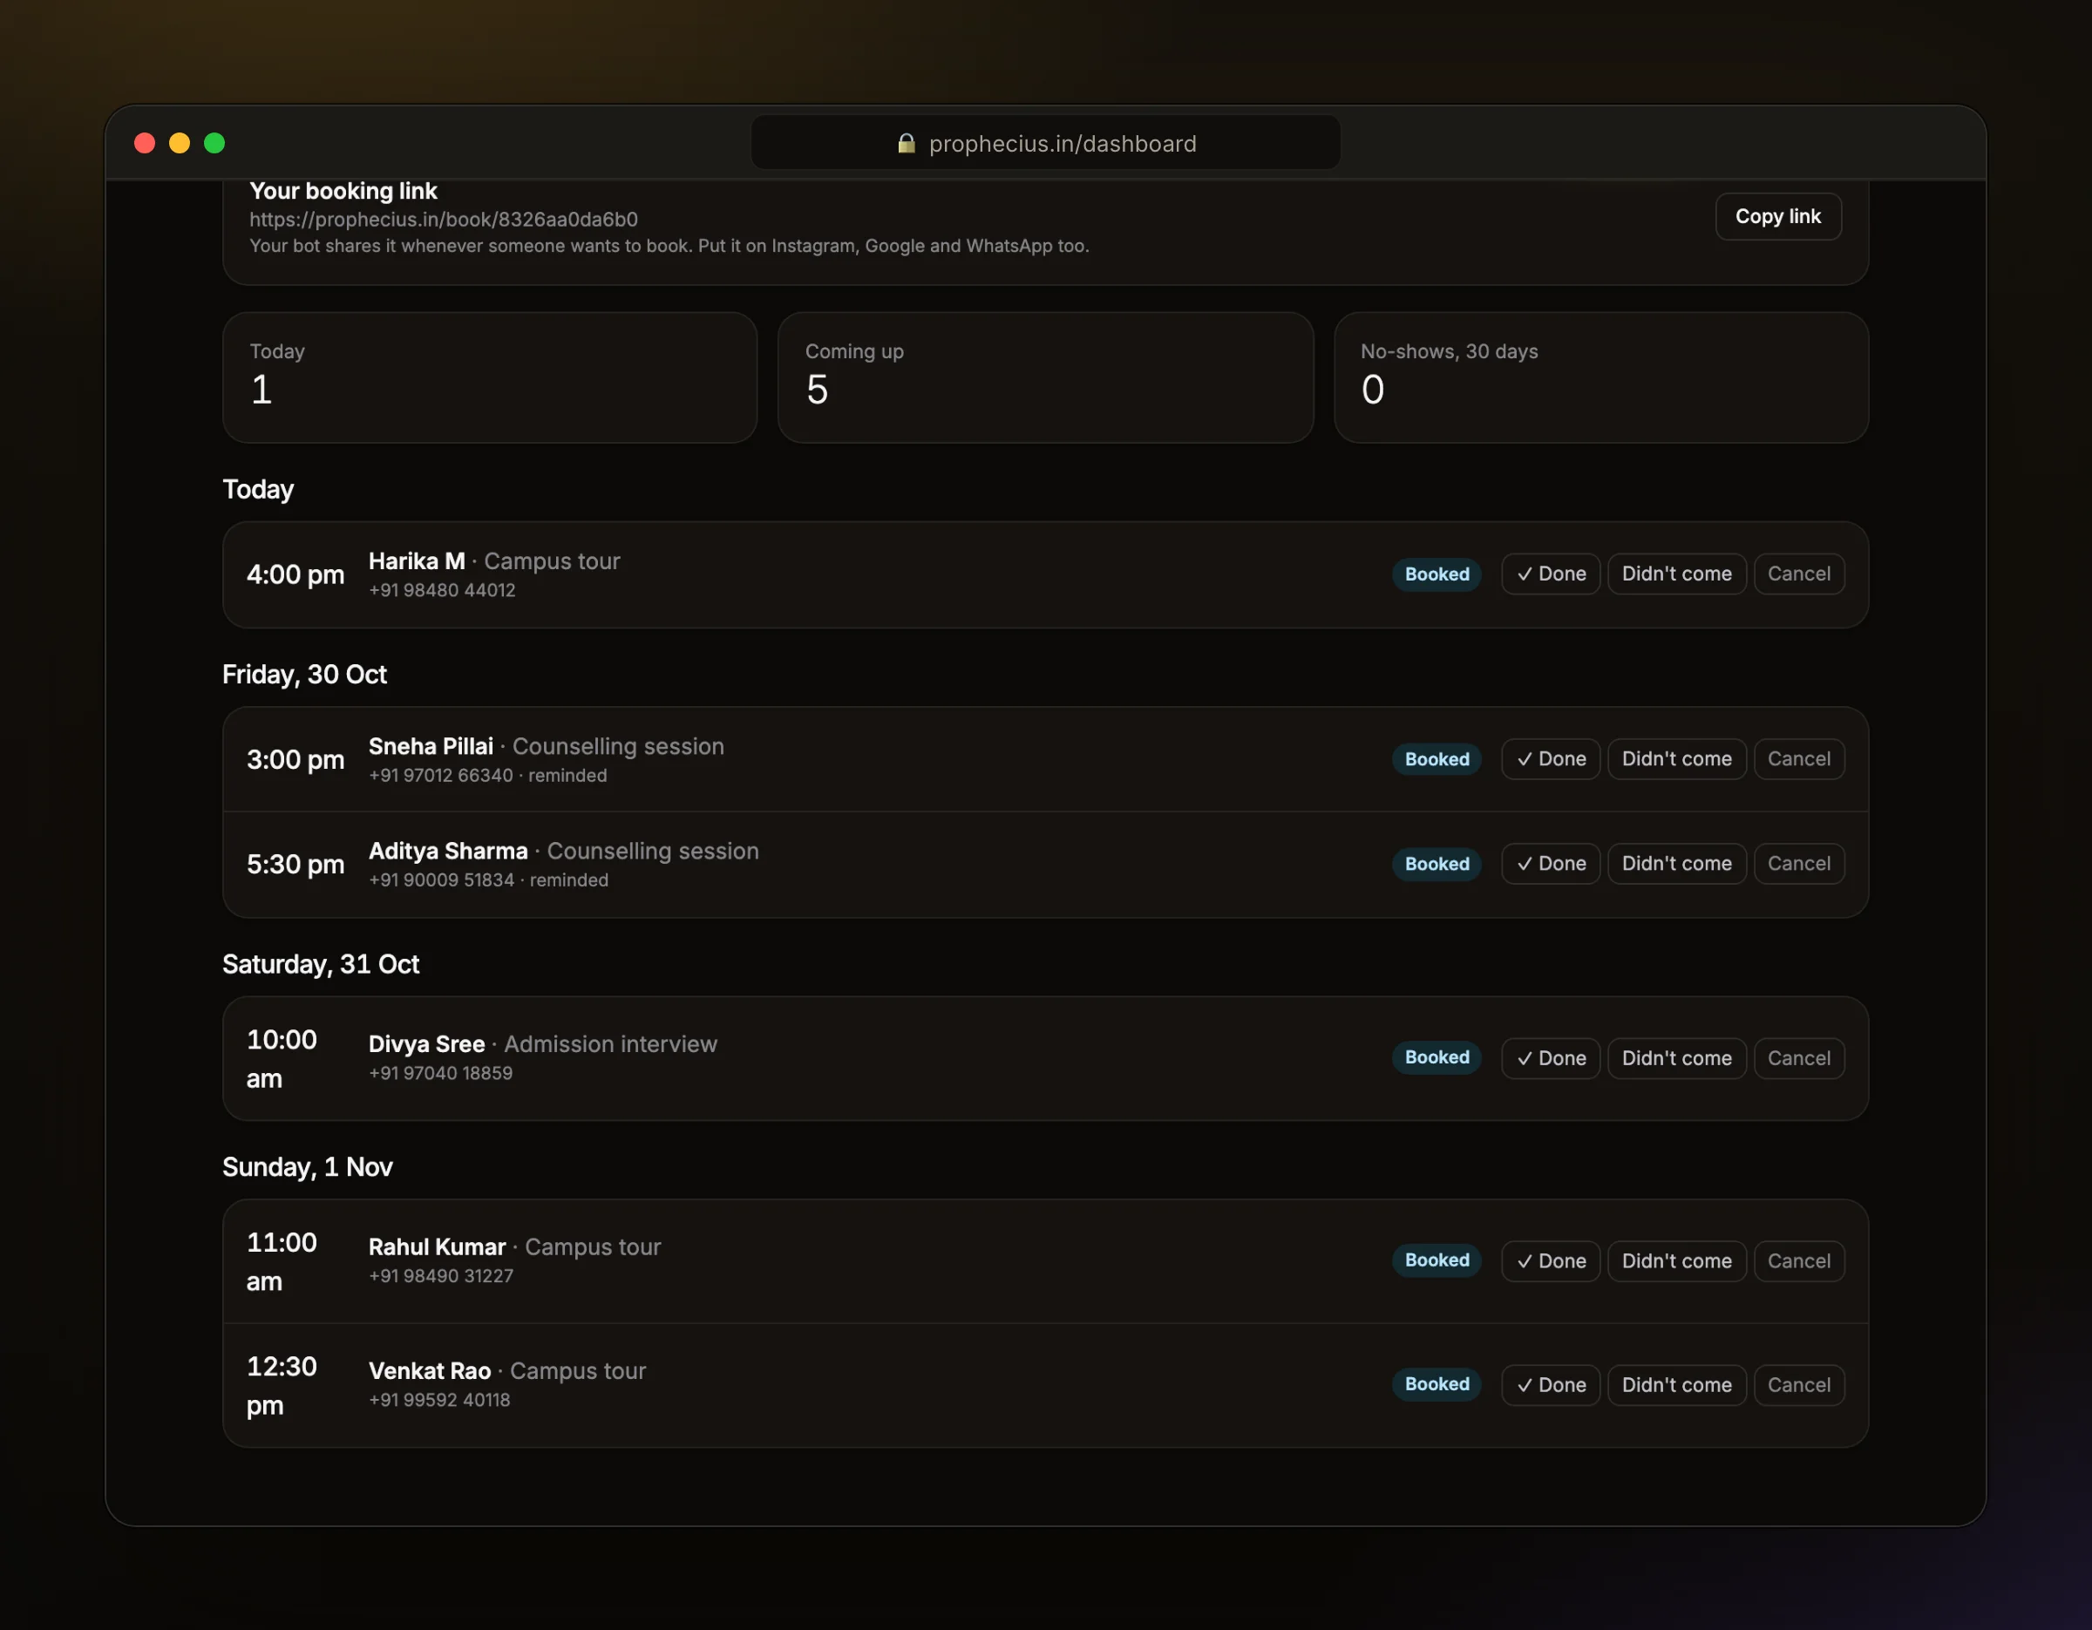Click the Booked badge for Sneha Pillai
This screenshot has height=1630, width=2092.
[x=1436, y=759]
